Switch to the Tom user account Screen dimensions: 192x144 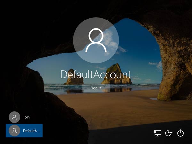click(24, 117)
